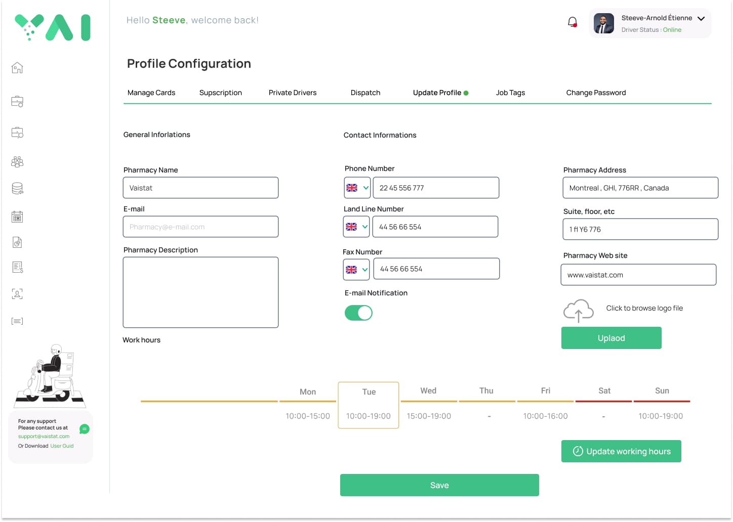Viewport: 733px width, 522px height.
Task: Open the home dashboard sidebar icon
Action: 17,68
